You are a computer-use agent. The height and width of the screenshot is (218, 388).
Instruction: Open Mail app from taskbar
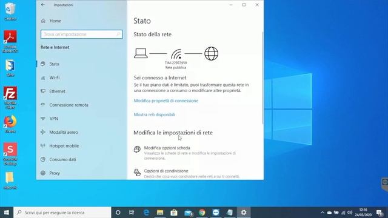coord(189,213)
